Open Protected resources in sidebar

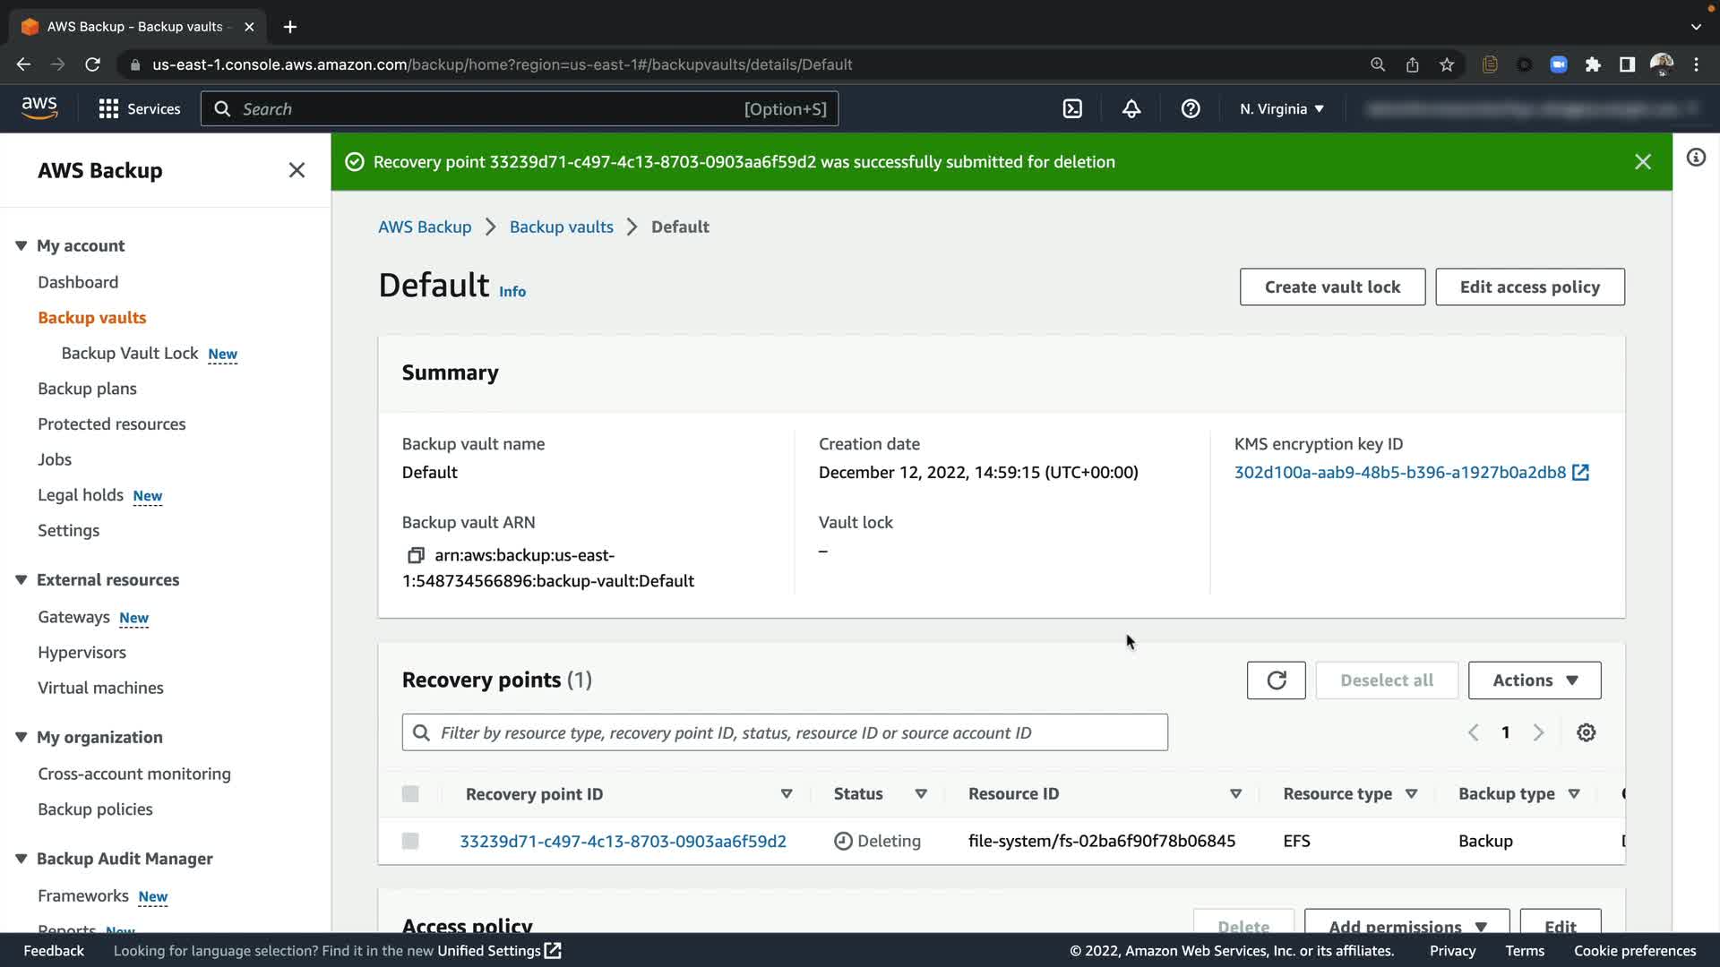click(111, 424)
